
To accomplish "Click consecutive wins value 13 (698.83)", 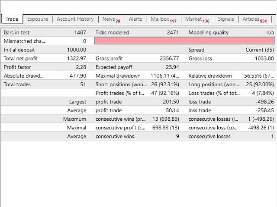I will pos(166,119).
